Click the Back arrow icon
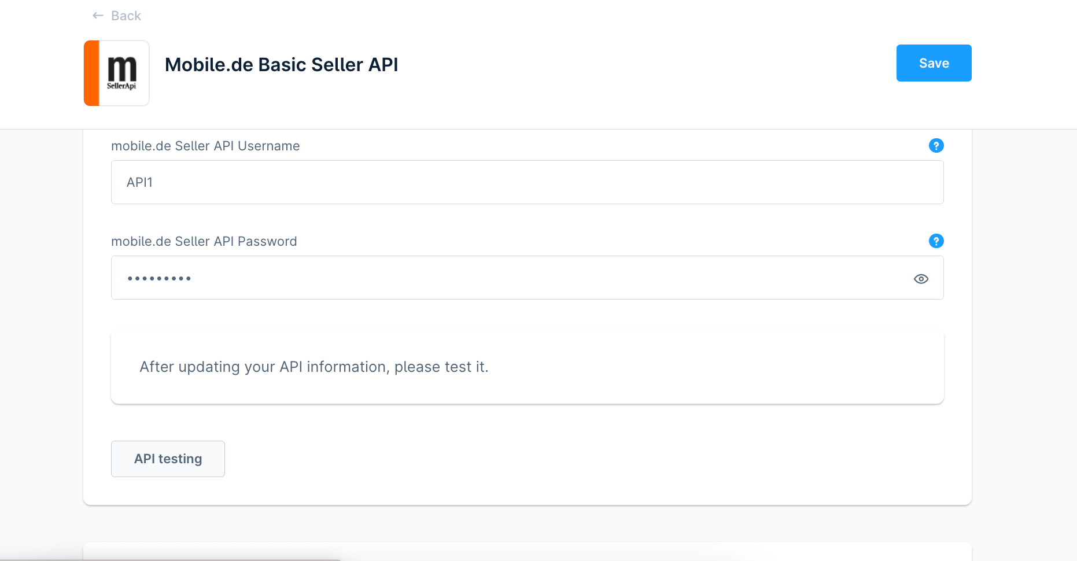The height and width of the screenshot is (561, 1077). pos(98,16)
